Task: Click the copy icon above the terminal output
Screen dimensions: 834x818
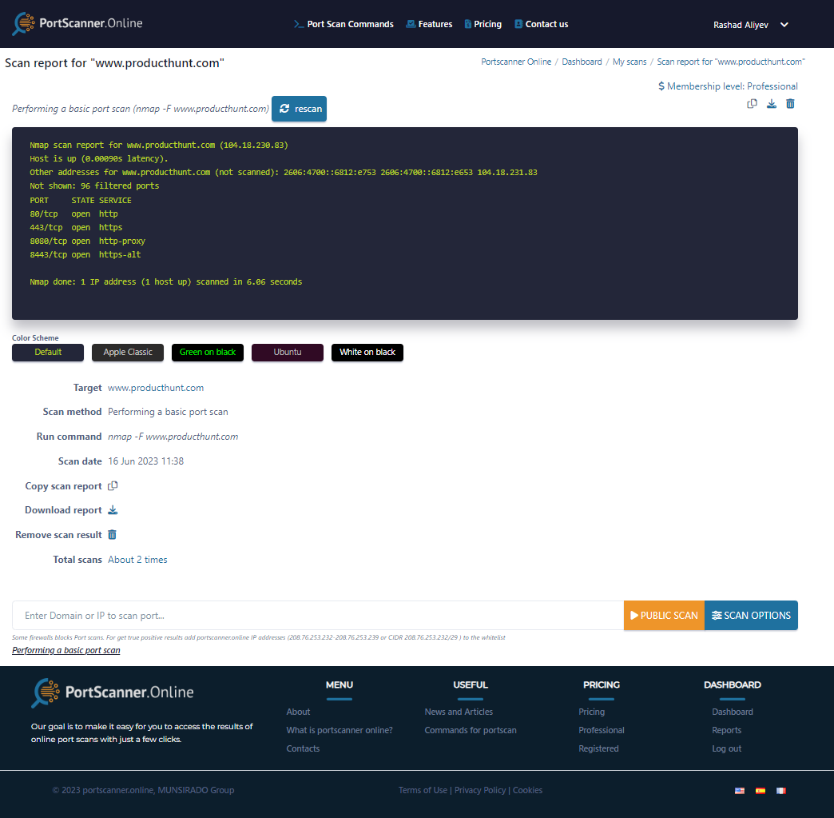Action: pos(752,104)
